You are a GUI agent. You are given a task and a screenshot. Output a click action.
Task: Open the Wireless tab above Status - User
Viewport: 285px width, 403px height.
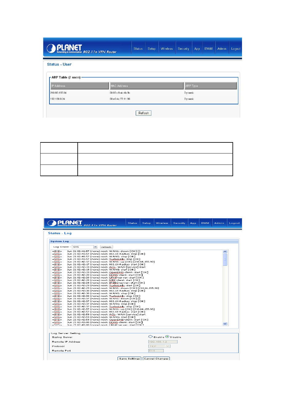click(167, 48)
